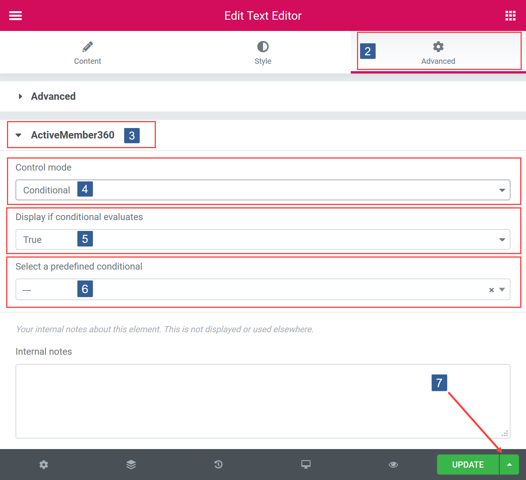Open save options with the arrow beside UPDATE

(x=509, y=465)
